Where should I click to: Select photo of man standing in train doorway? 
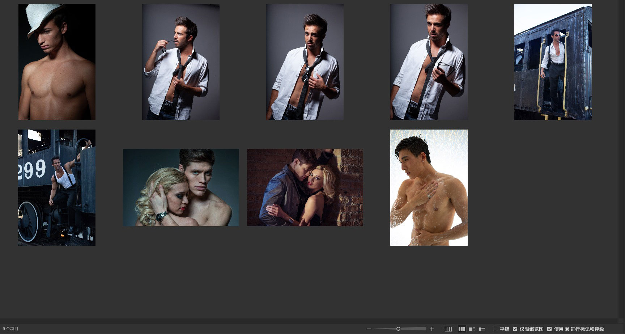pyautogui.click(x=553, y=62)
